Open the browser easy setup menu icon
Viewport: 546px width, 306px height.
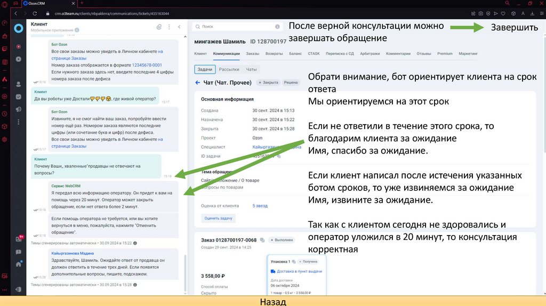click(542, 13)
